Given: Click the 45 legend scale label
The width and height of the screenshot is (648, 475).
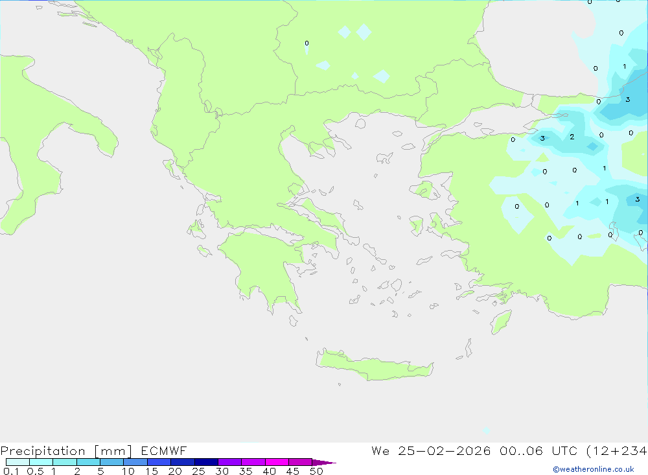Looking at the screenshot, I should pyautogui.click(x=293, y=471).
